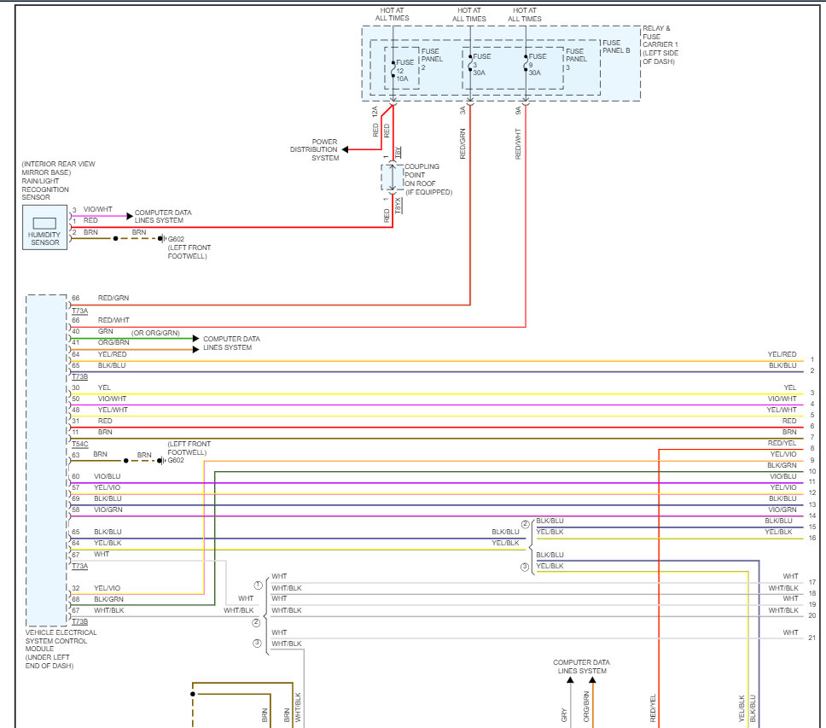The image size is (826, 728).
Task: Select the Vehicle Electrical System Control Module label
Action: [x=61, y=649]
